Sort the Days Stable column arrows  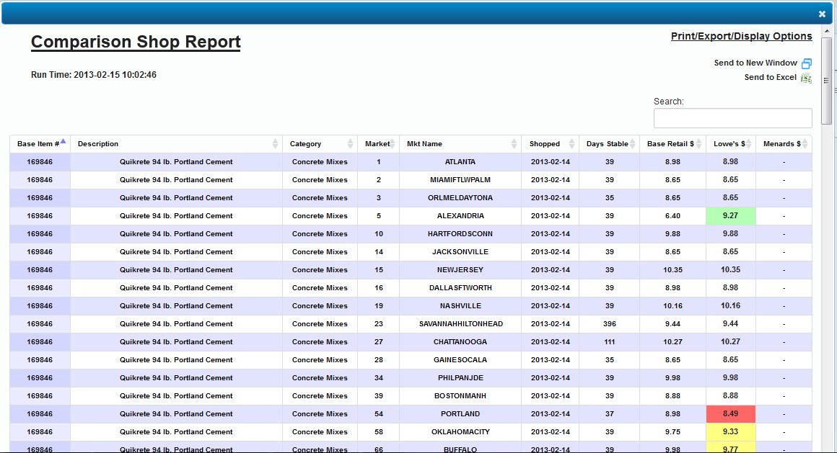(x=633, y=143)
